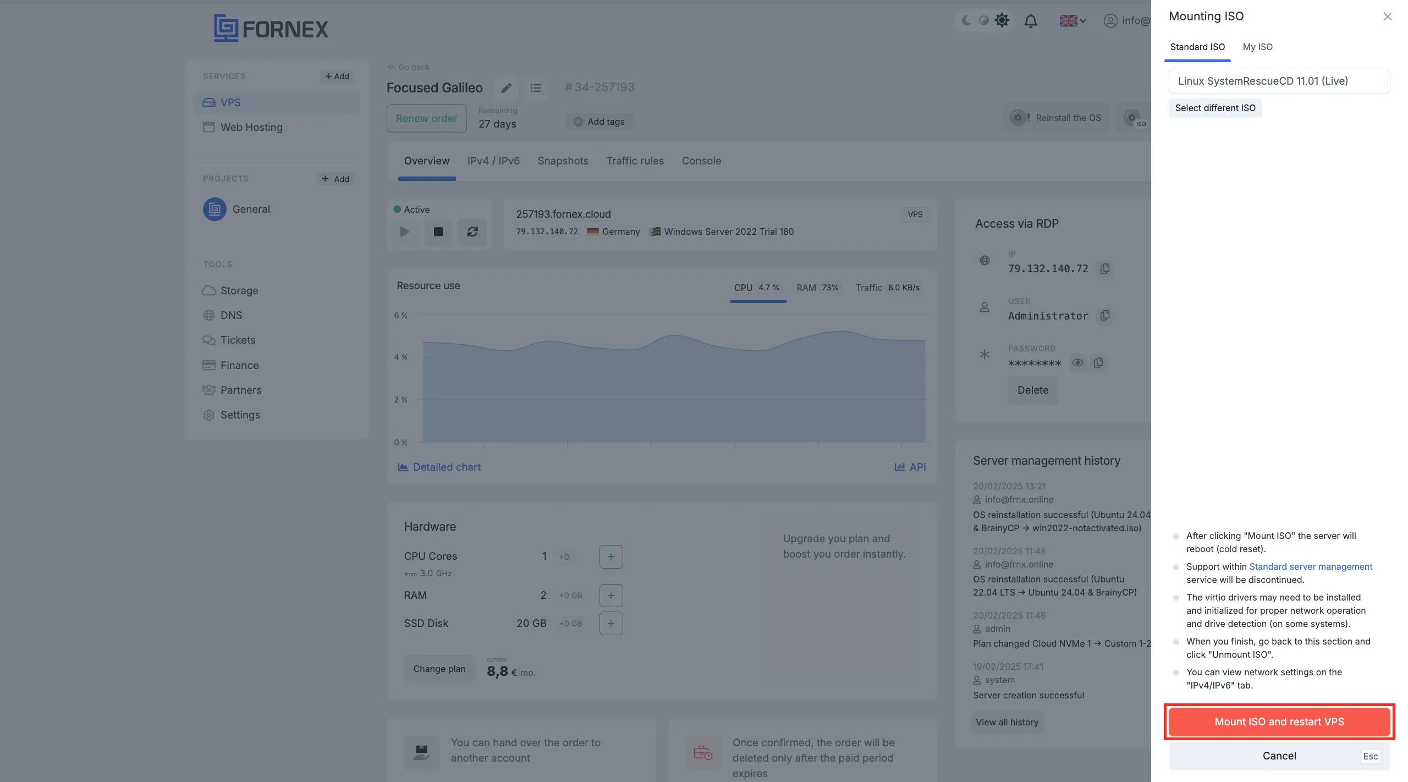Open Settings in sidebar
The image size is (1408, 782).
[232, 415]
